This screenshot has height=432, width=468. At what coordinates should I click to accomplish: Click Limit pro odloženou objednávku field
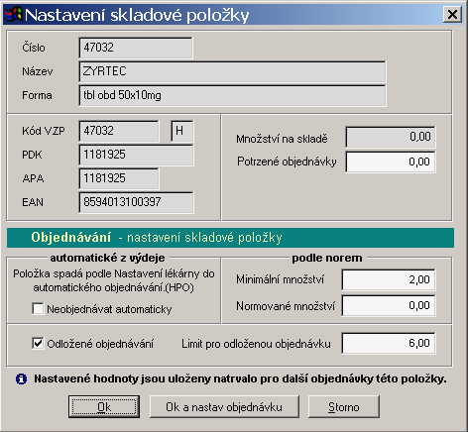pyautogui.click(x=389, y=343)
